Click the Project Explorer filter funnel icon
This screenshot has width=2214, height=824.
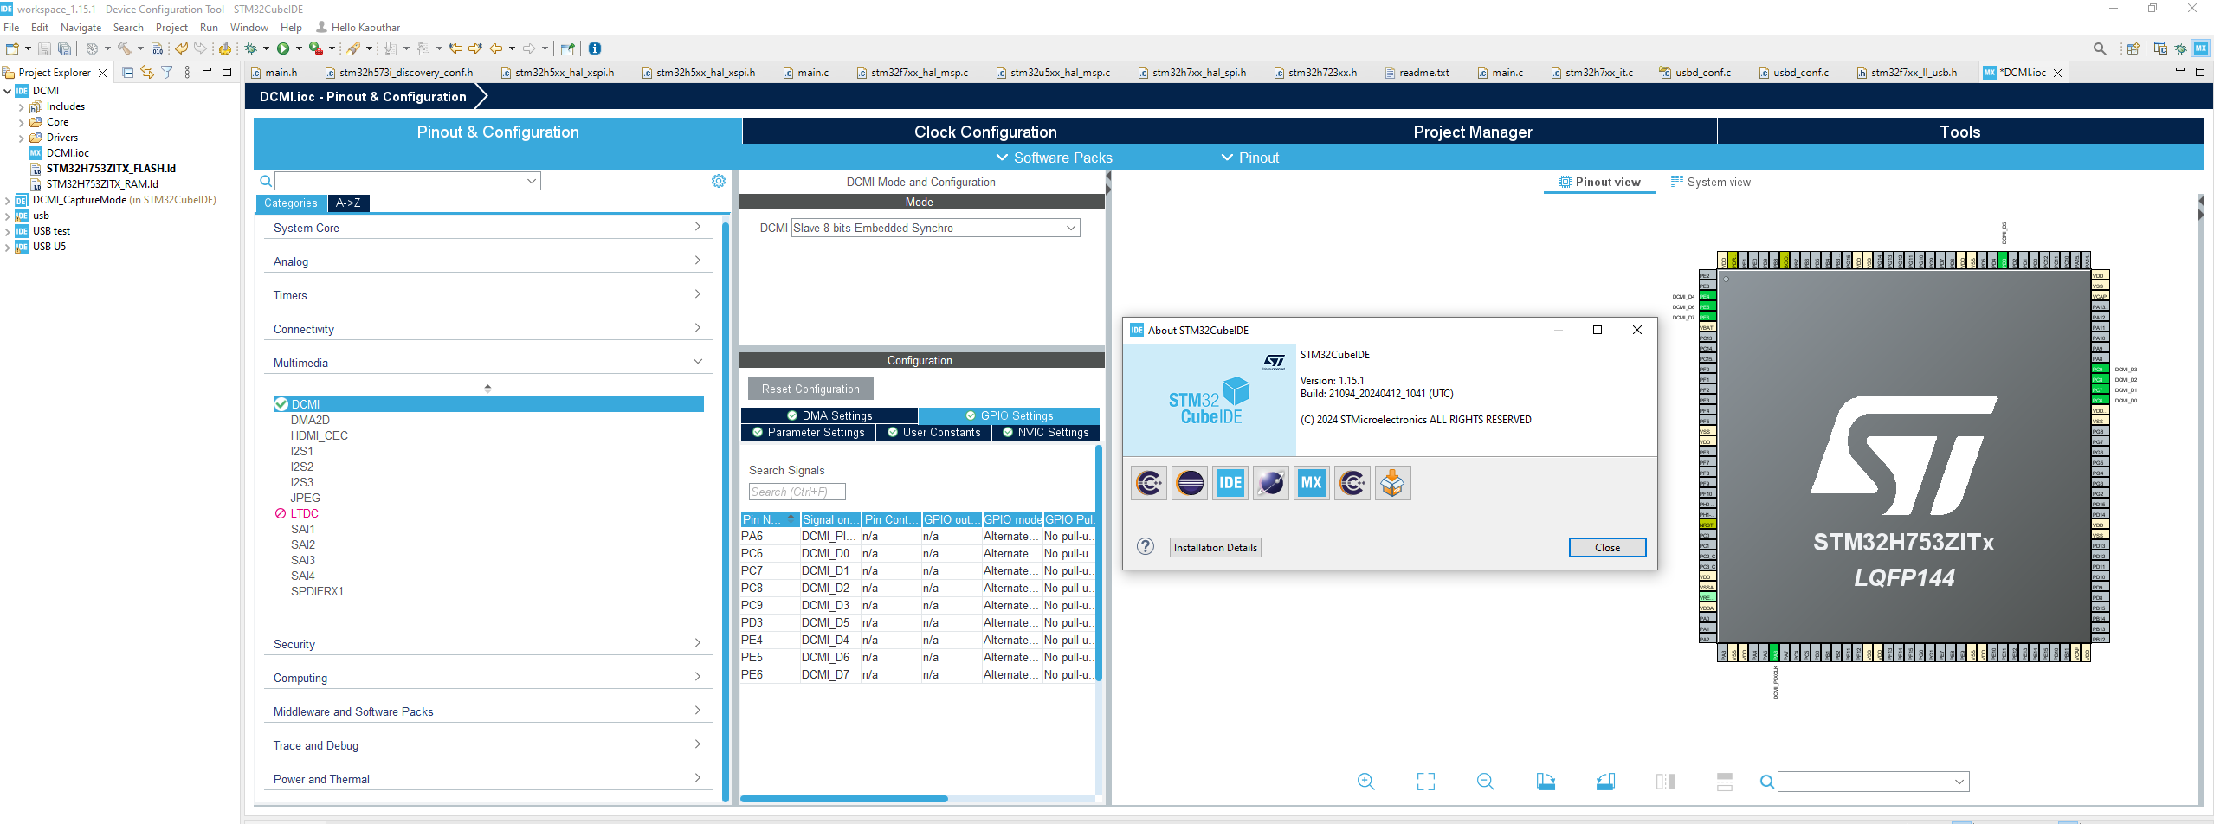tap(167, 72)
